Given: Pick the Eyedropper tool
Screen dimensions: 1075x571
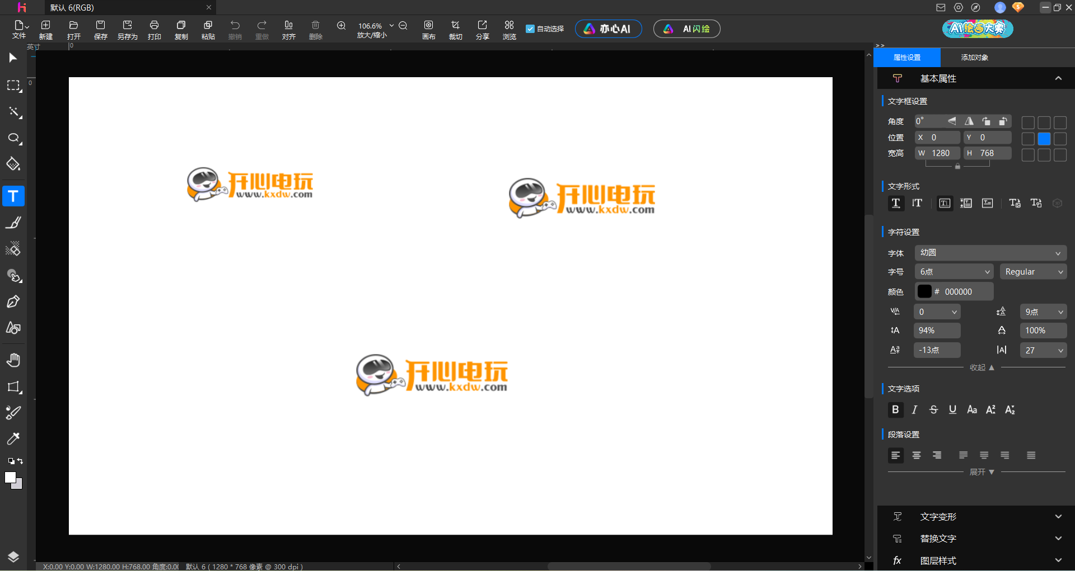Looking at the screenshot, I should pyautogui.click(x=13, y=438).
